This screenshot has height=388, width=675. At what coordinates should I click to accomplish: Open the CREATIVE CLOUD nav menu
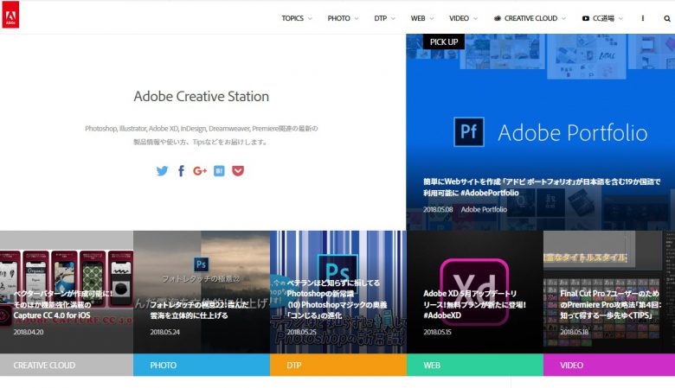pos(530,18)
